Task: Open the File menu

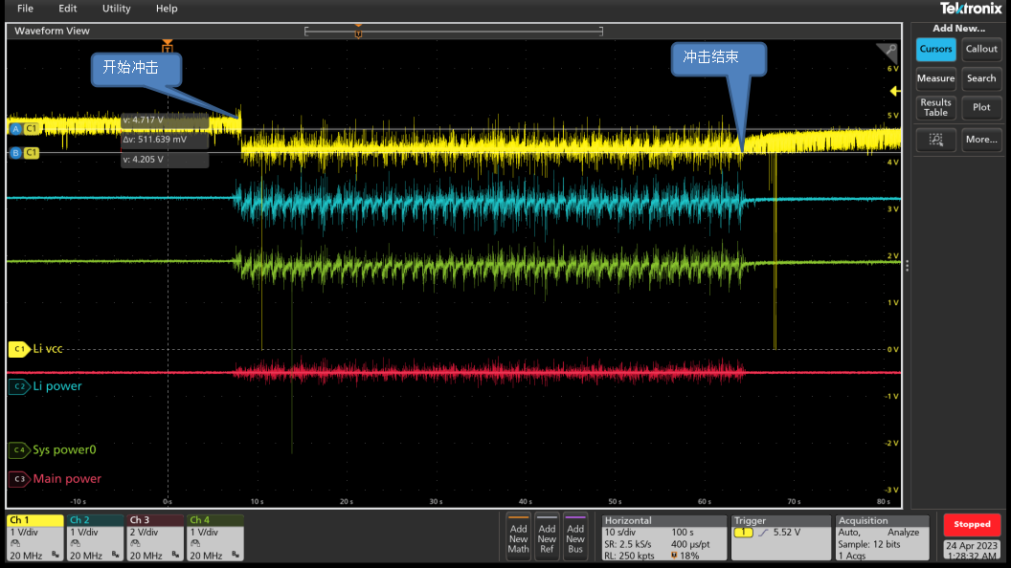Action: [x=25, y=9]
